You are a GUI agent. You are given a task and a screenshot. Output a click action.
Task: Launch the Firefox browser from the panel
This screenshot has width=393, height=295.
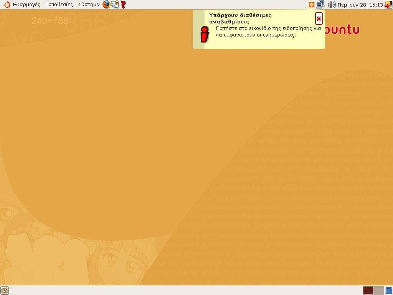107,4
